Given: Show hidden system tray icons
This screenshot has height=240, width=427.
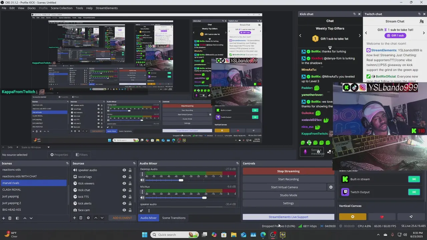Looking at the screenshot, I should tap(378, 235).
